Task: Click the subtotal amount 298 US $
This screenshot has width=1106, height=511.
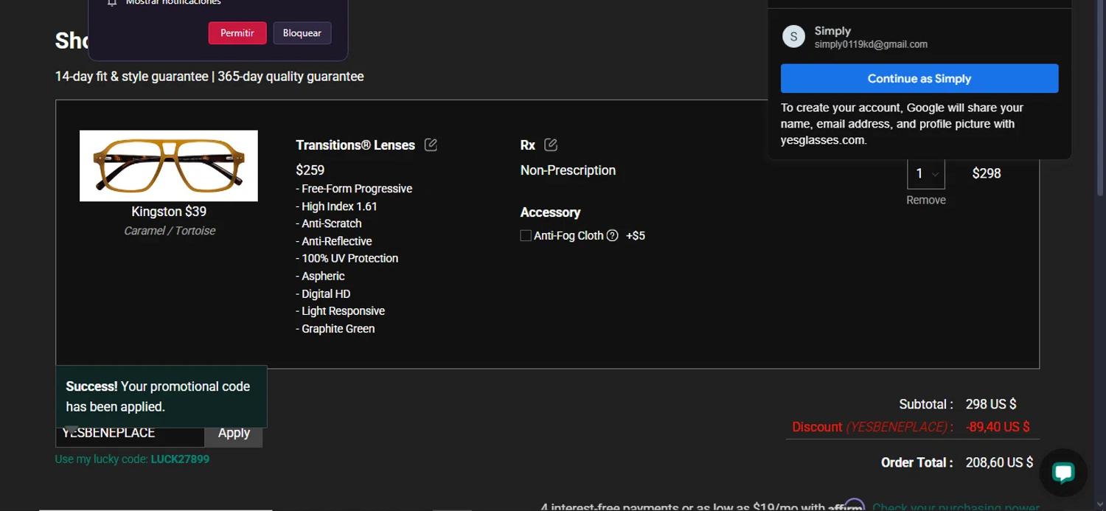Action: [991, 404]
